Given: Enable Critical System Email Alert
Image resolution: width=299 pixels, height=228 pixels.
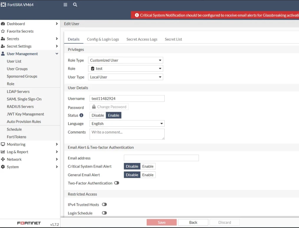Looking at the screenshot, I should tap(148, 166).
